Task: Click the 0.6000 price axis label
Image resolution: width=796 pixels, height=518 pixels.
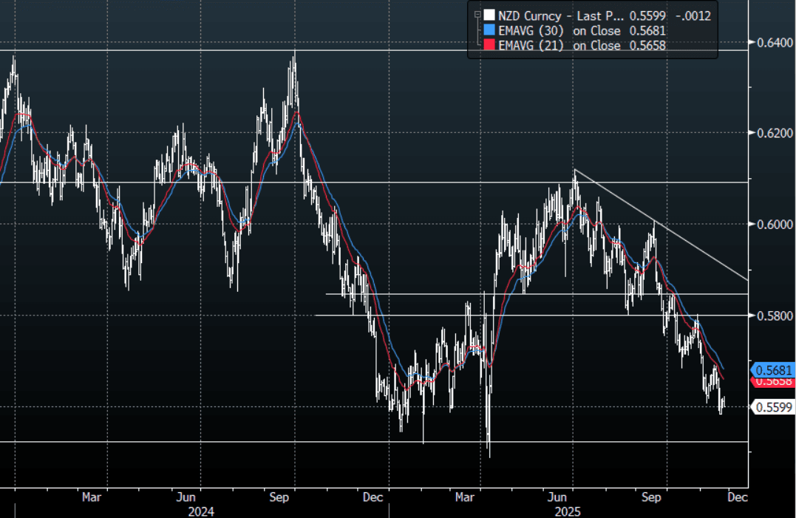Action: pos(772,225)
